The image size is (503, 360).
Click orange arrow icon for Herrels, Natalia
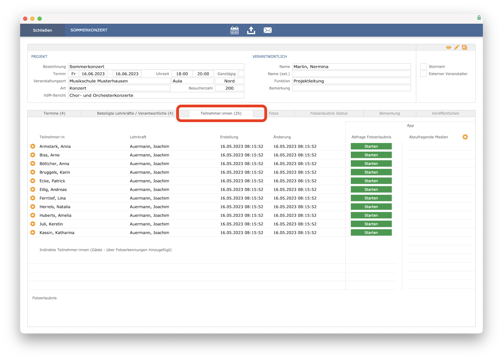[33, 207]
